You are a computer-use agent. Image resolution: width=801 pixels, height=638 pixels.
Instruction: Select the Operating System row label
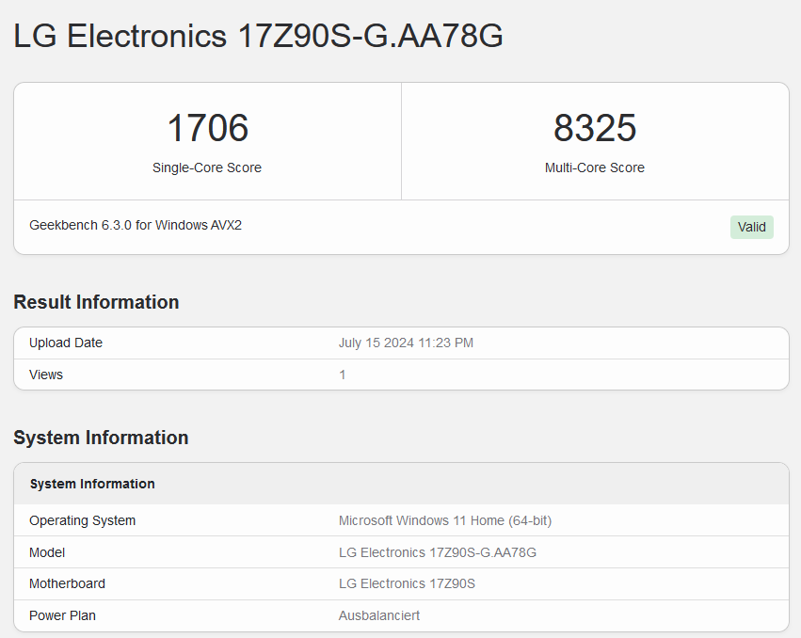pyautogui.click(x=82, y=520)
